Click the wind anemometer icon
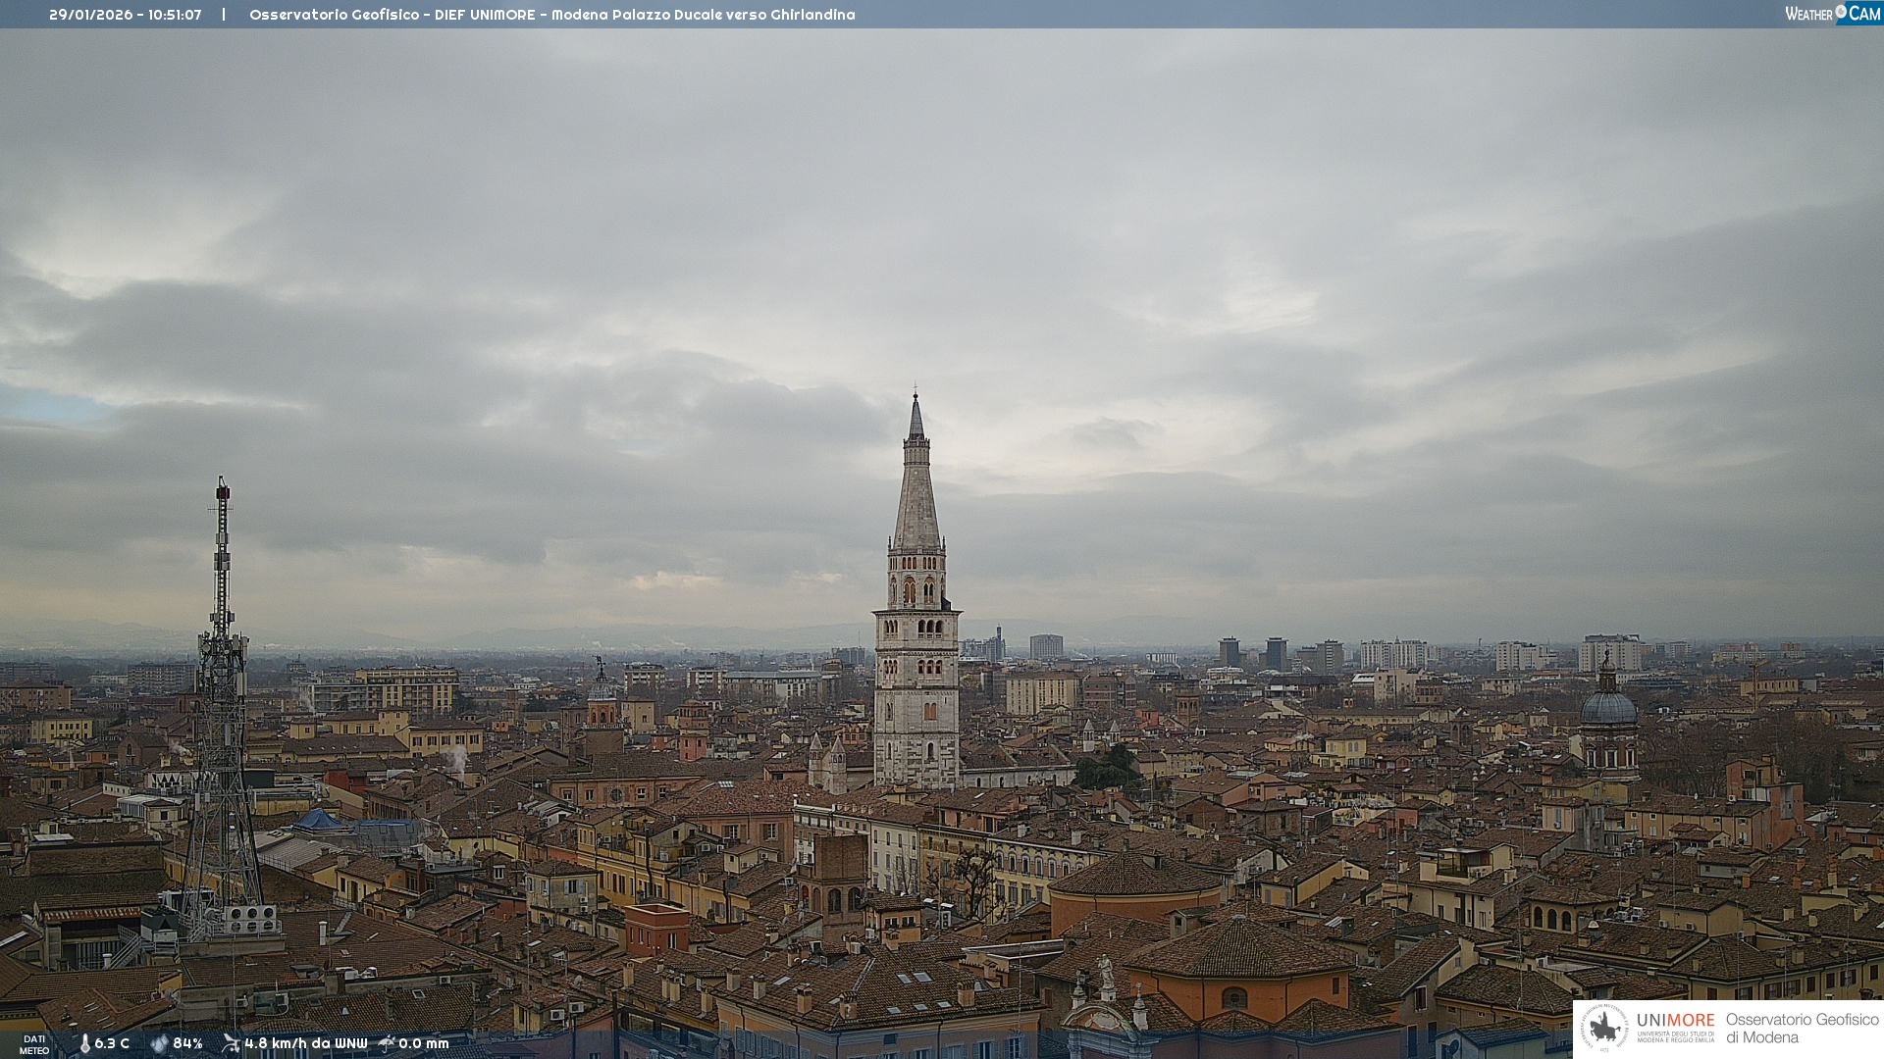Image resolution: width=1884 pixels, height=1059 pixels. coord(231,1043)
